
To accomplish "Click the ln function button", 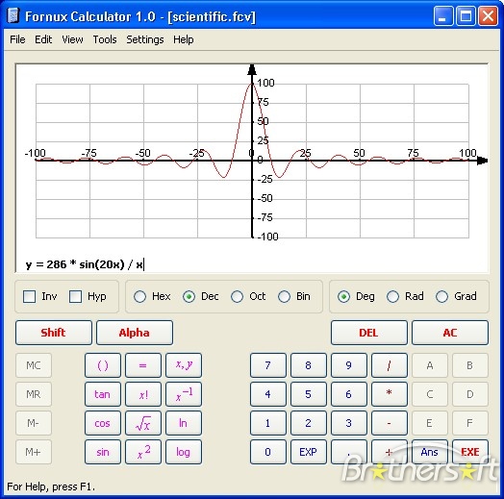I will [x=184, y=423].
